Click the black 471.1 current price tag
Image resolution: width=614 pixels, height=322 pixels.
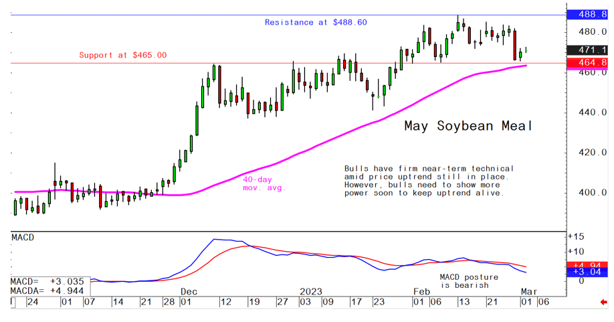point(586,50)
